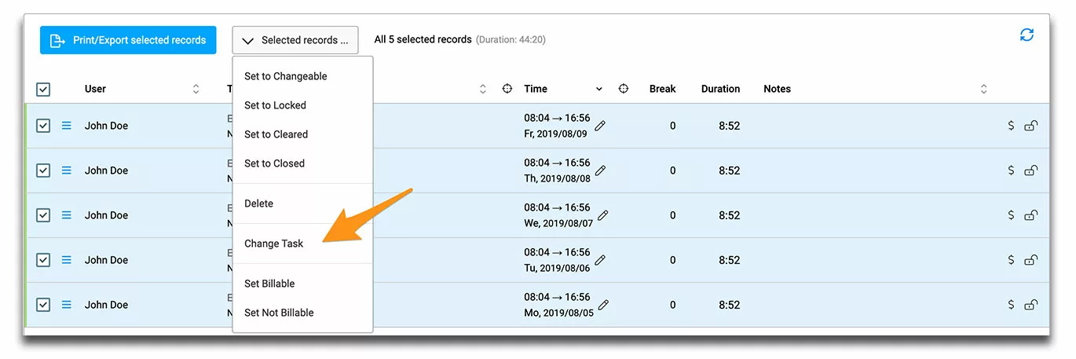Click pencil edit icon for We, 2019/08/07 record
This screenshot has width=1076, height=359.
[603, 215]
